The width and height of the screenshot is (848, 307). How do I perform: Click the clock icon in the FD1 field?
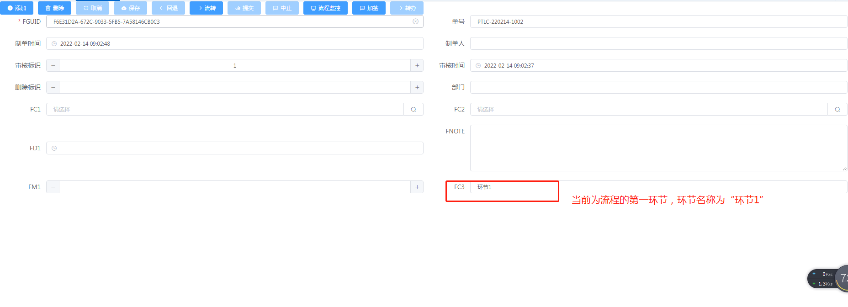(x=54, y=148)
